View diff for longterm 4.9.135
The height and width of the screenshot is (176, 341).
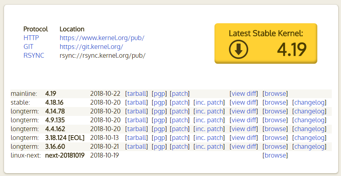pyautogui.click(x=243, y=120)
